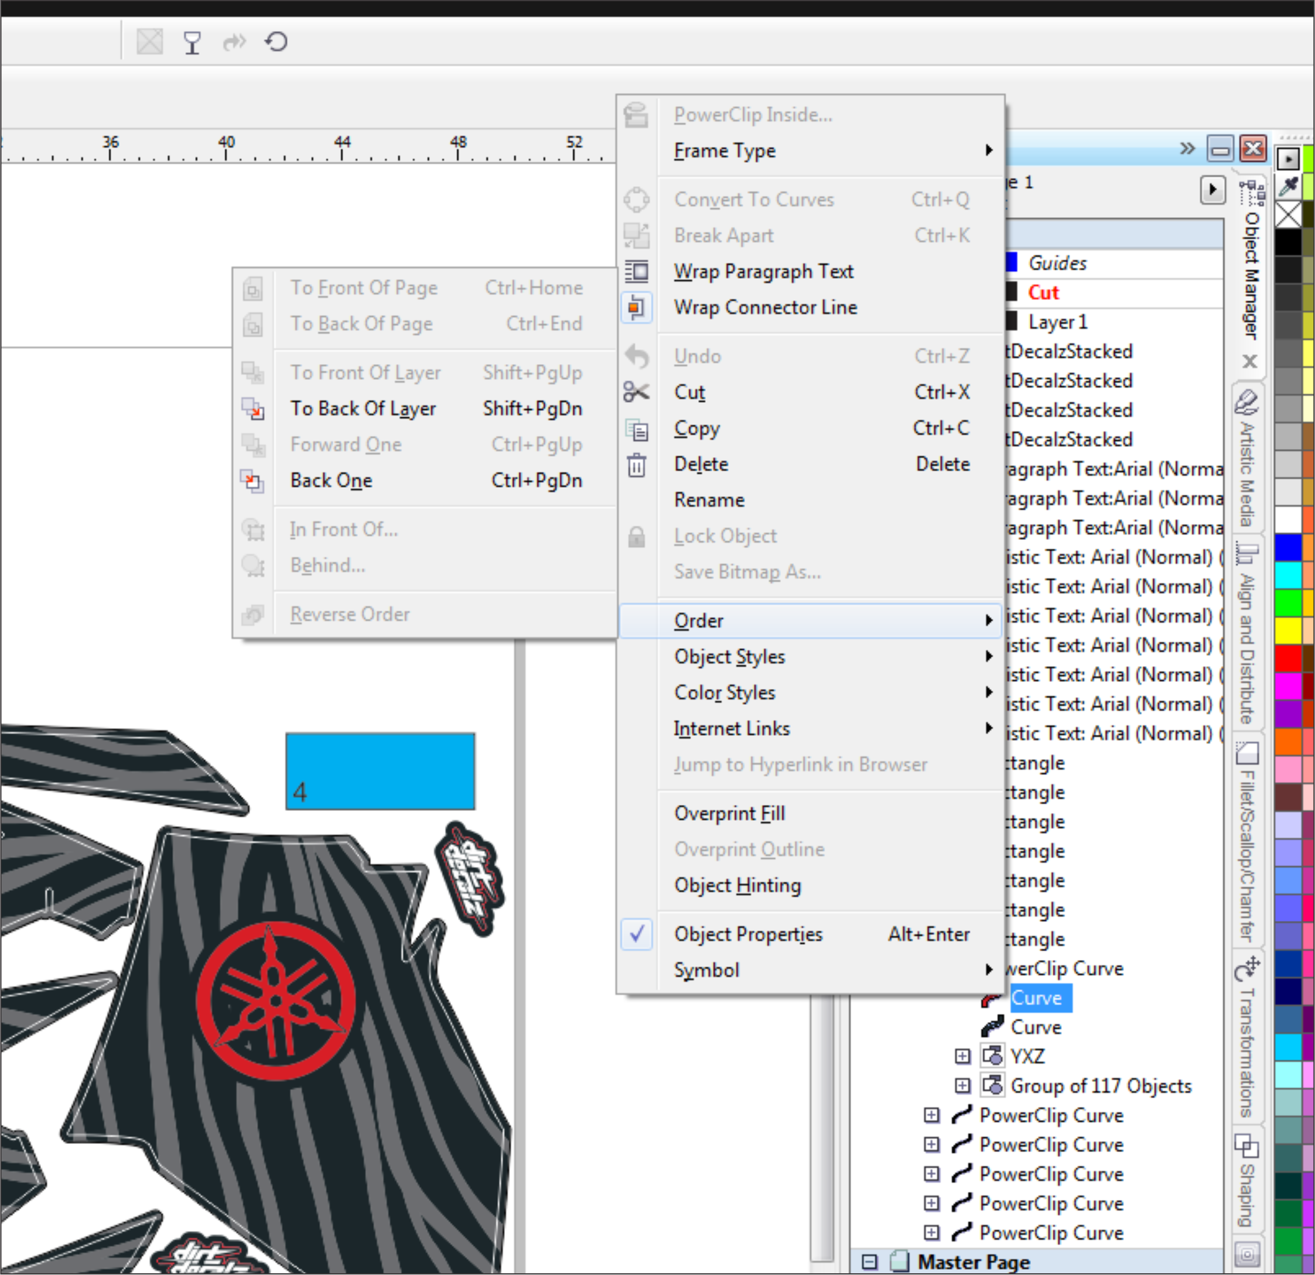Open the Object Styles submenu
Screen dimensions: 1315x1275
click(829, 657)
